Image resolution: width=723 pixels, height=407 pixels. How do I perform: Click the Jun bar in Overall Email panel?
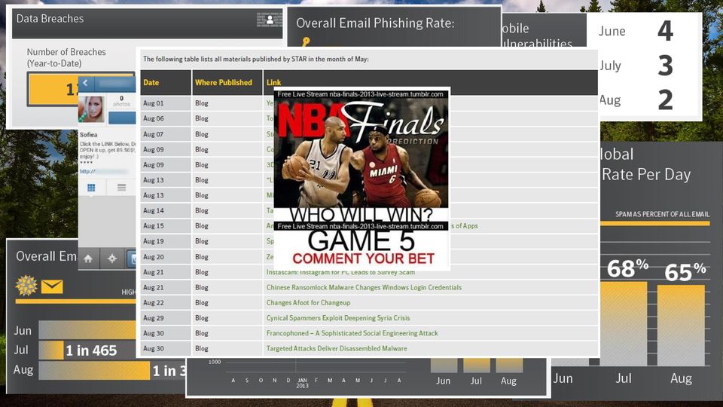pyautogui.click(x=87, y=330)
